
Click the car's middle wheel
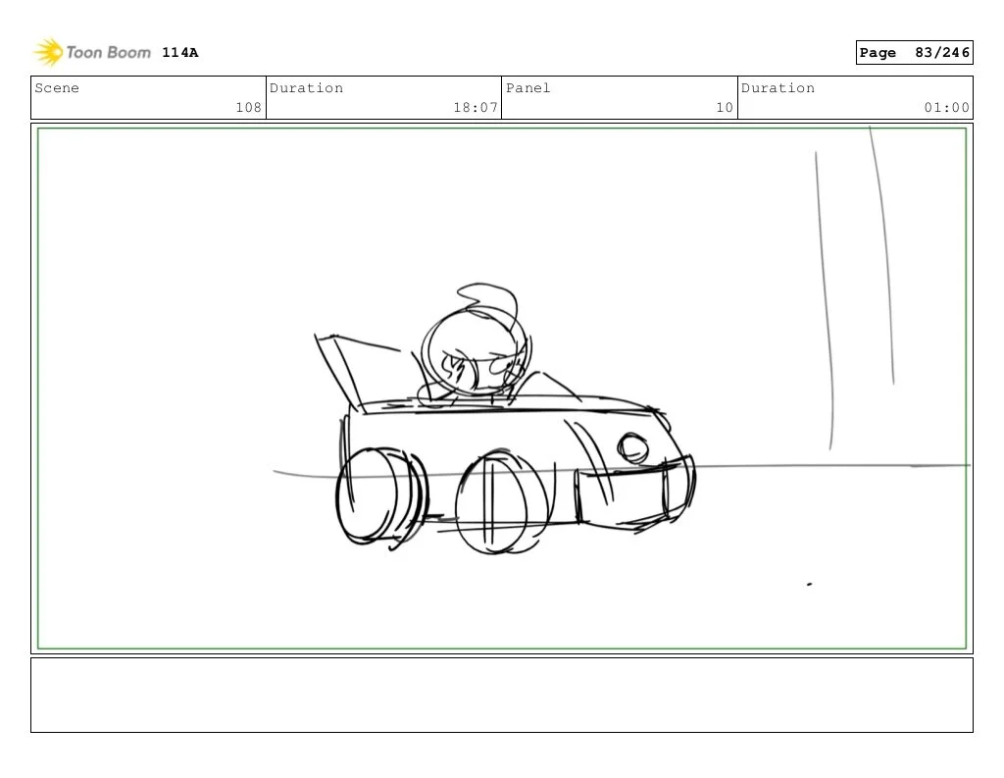(x=501, y=502)
